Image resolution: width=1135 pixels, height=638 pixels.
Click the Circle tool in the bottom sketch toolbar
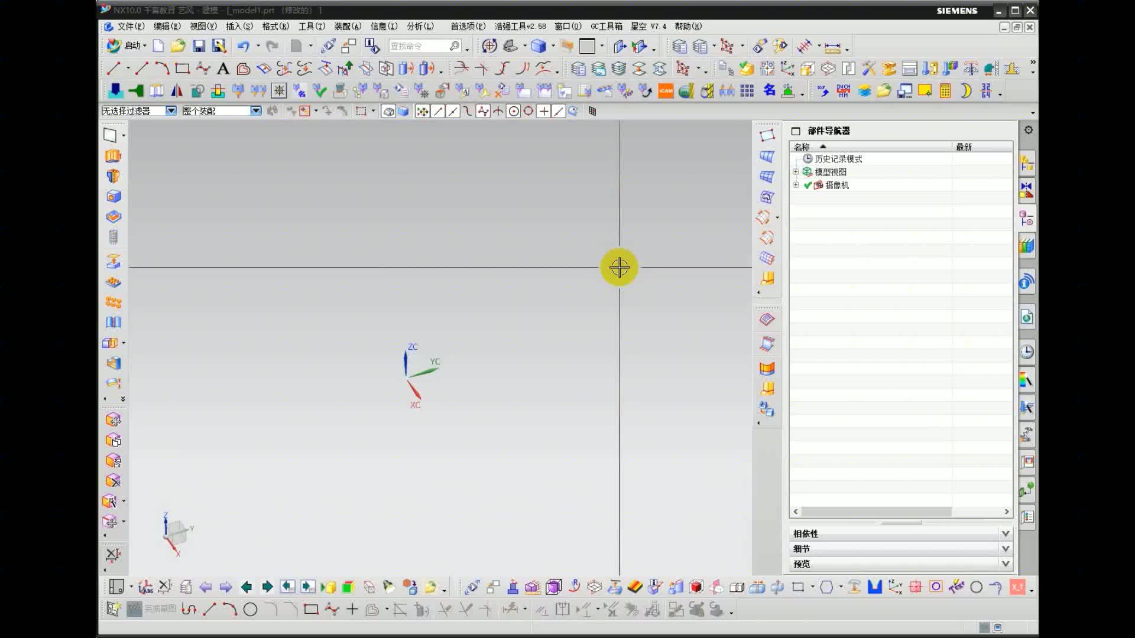251,610
